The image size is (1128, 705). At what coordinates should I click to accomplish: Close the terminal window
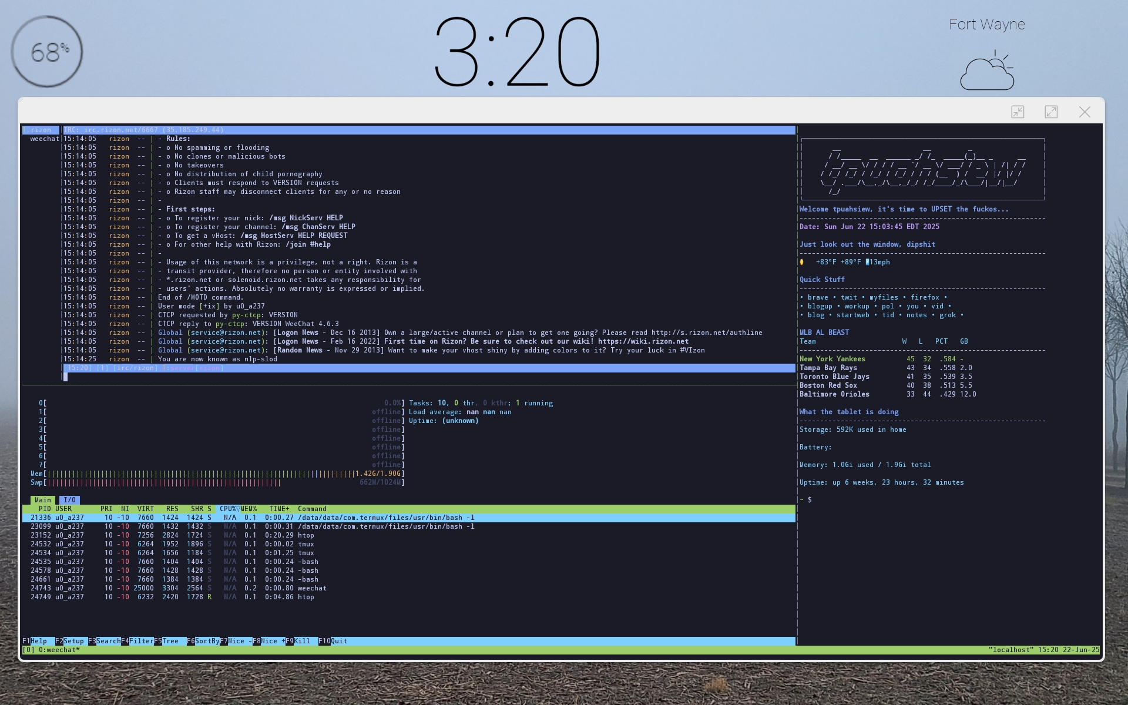point(1085,112)
